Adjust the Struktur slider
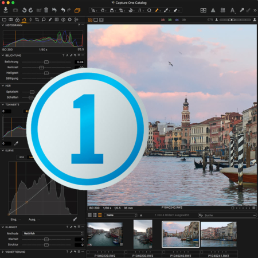The height and width of the screenshot is (258, 258). point(46,245)
